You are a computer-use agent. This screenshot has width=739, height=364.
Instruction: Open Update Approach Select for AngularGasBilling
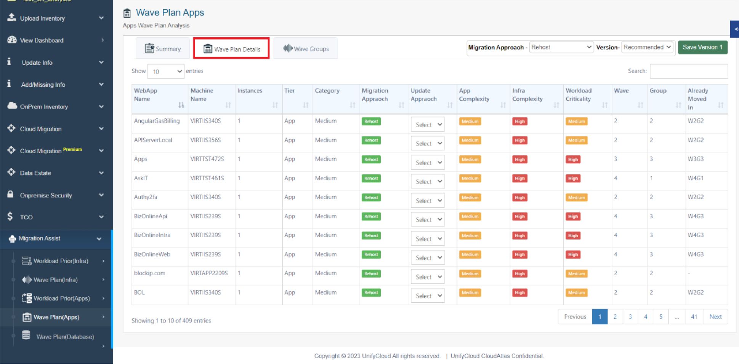coord(428,125)
